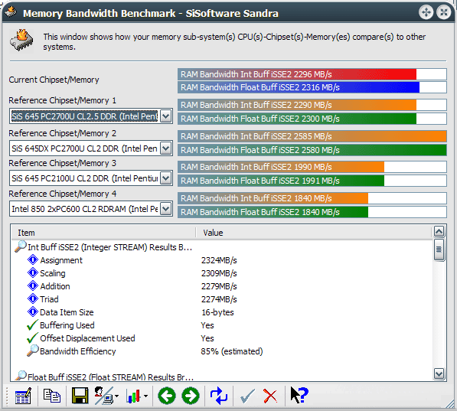
Task: Select the Scaling row
Action: point(222,273)
